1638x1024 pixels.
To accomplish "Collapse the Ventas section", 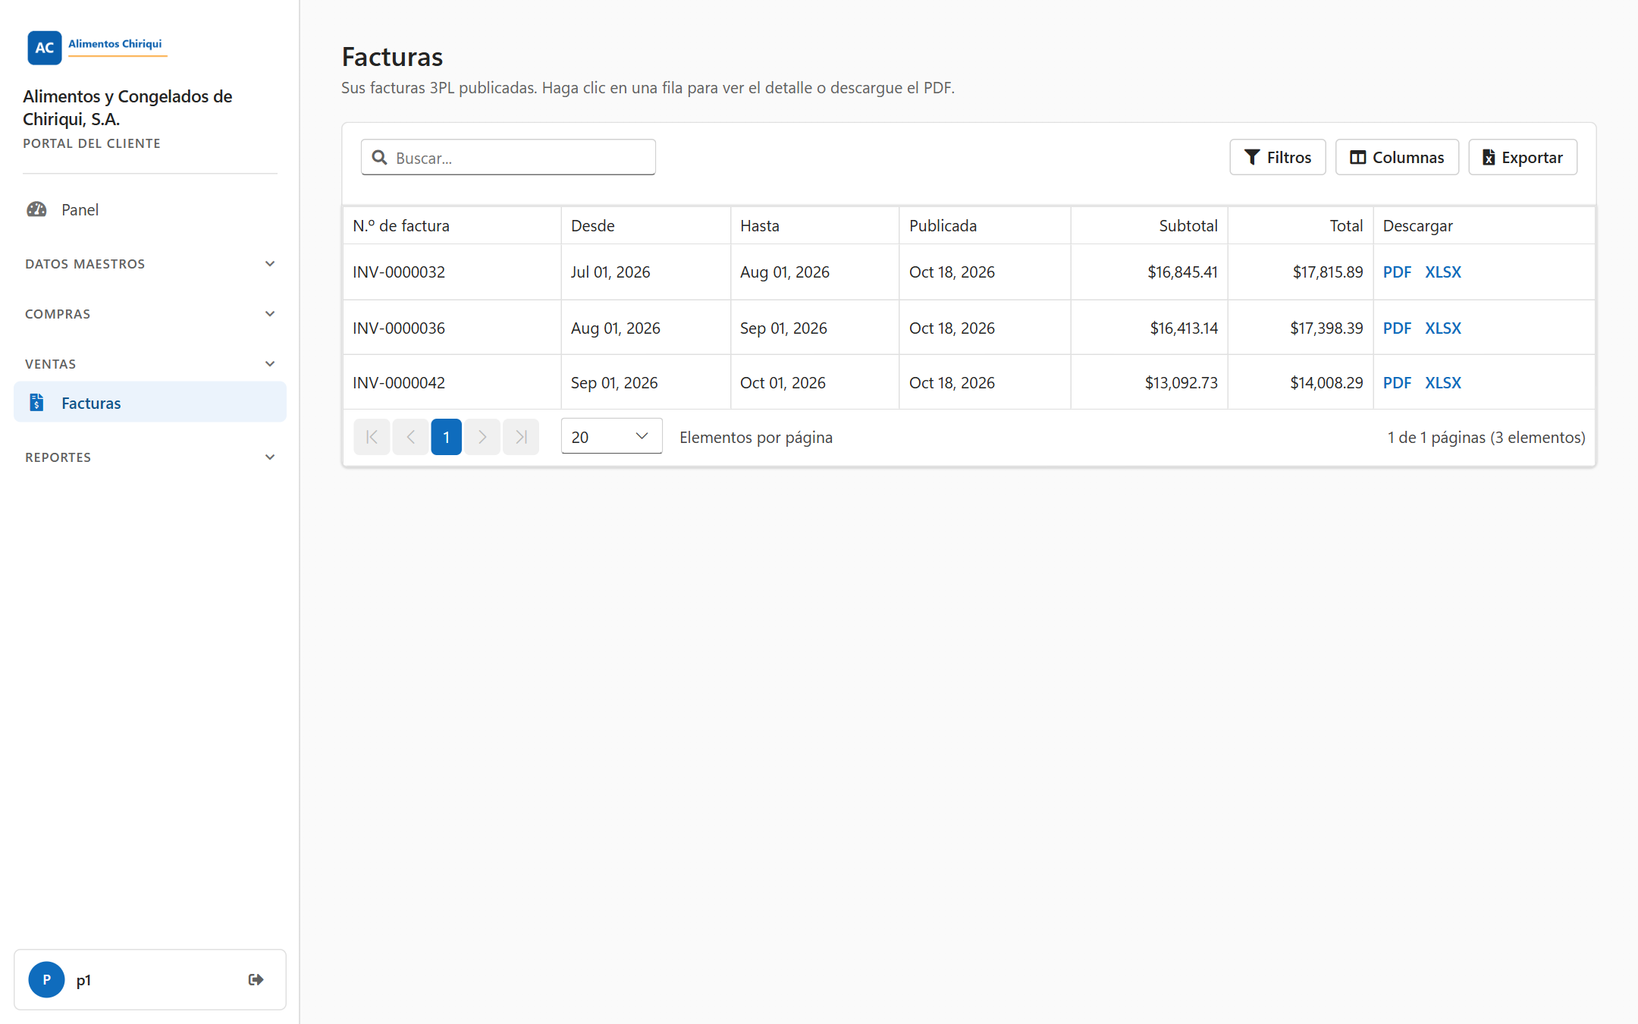I will point(150,364).
